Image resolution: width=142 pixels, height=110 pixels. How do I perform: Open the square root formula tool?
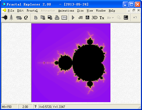point(80,18)
